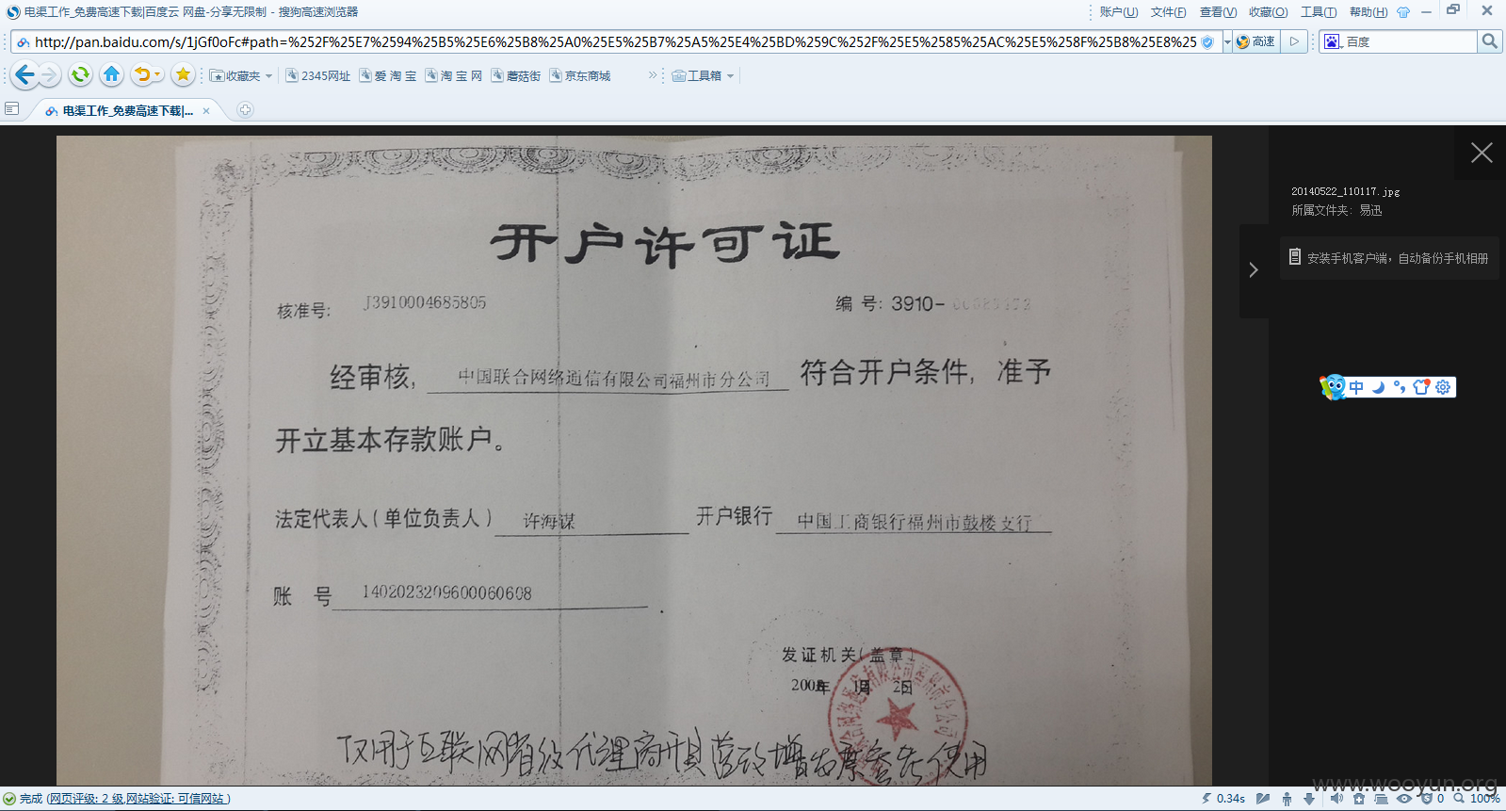Open the 账户(U) menu
Image resolution: width=1506 pixels, height=811 pixels.
pyautogui.click(x=1119, y=12)
